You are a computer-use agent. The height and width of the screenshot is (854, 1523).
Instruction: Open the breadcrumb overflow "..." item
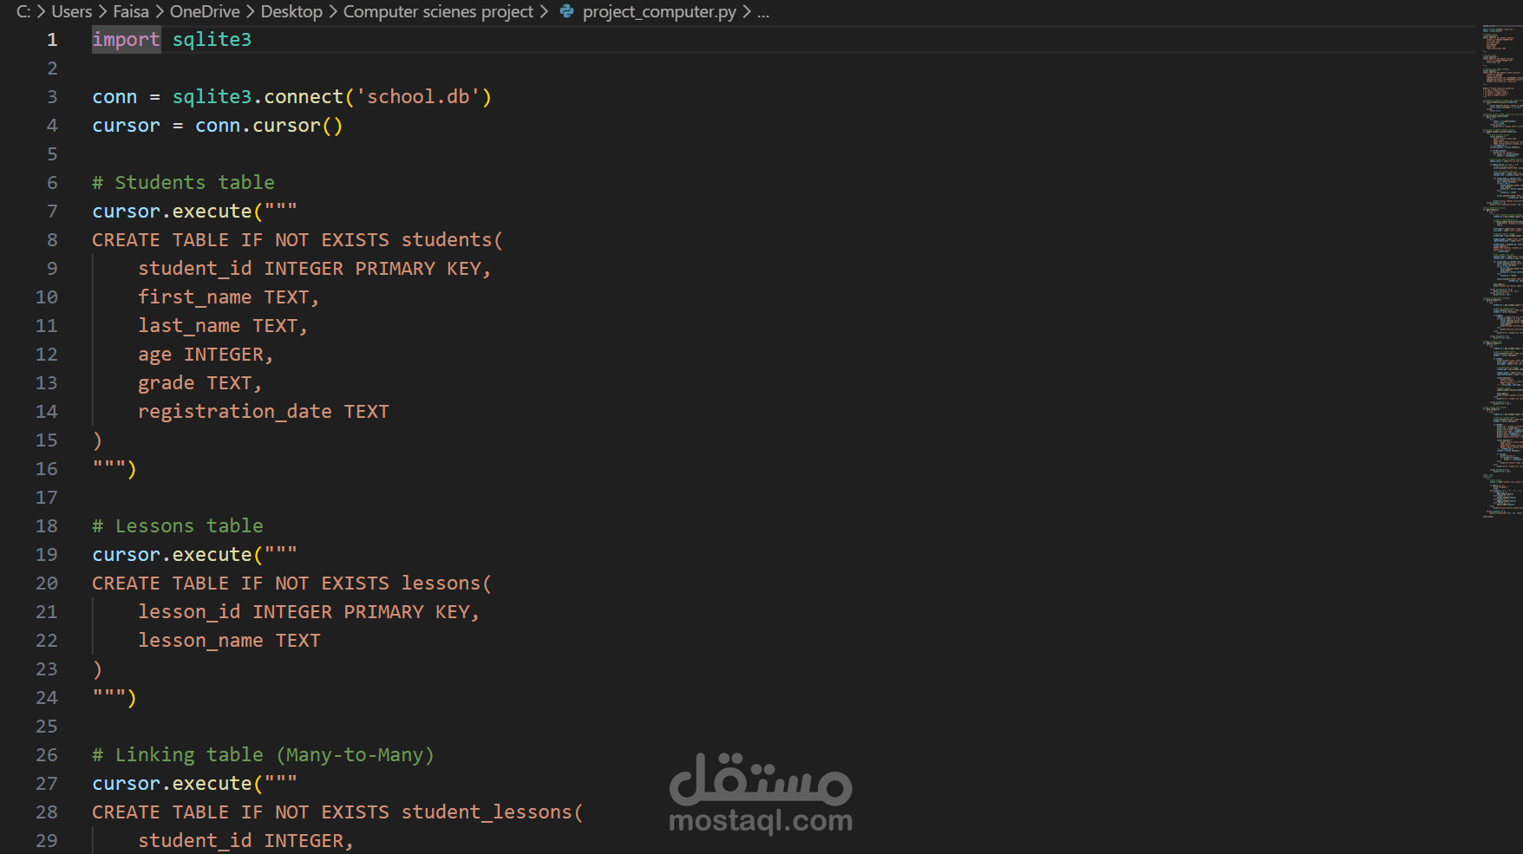pos(761,11)
